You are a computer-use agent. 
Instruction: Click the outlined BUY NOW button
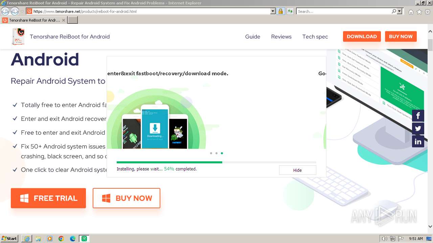click(x=127, y=198)
